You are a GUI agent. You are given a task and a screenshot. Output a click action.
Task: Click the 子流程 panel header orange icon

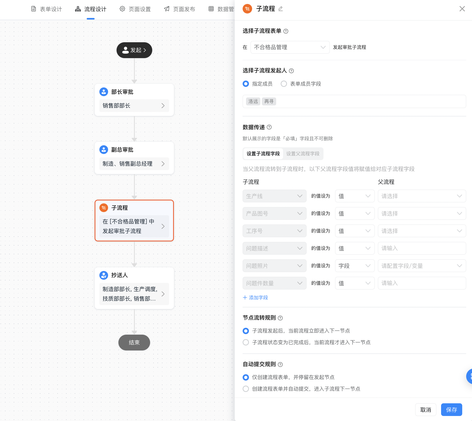(247, 9)
